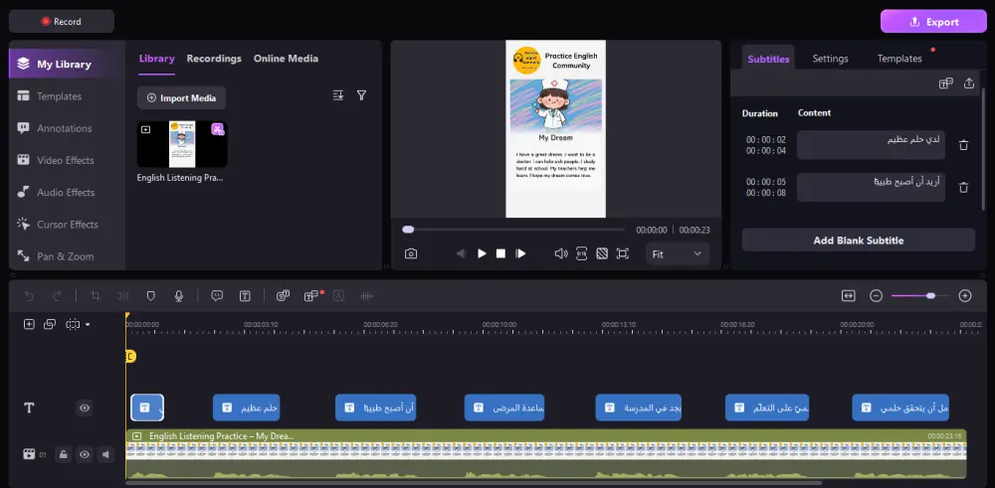The height and width of the screenshot is (488, 995).
Task: Open the filter icon in Library panel
Action: pos(361,95)
